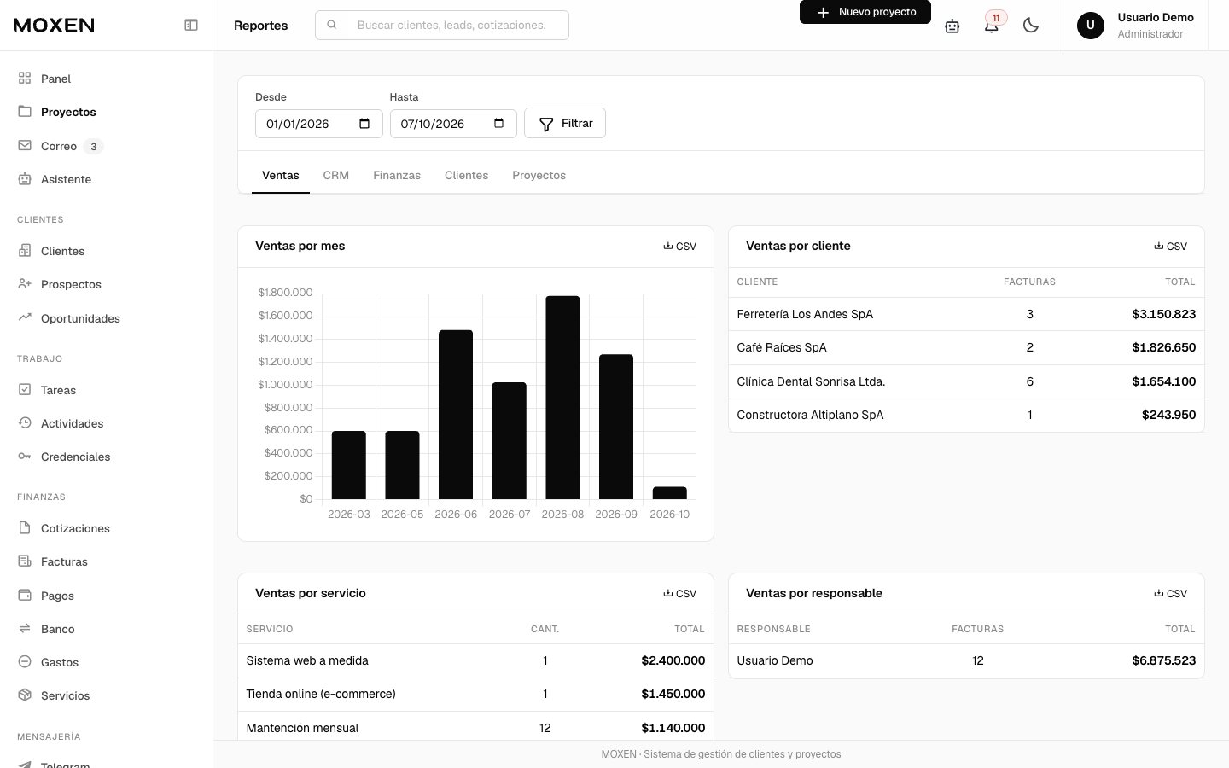This screenshot has height=768, width=1229.
Task: Download CSV for Ventas por responsable
Action: point(1171,594)
